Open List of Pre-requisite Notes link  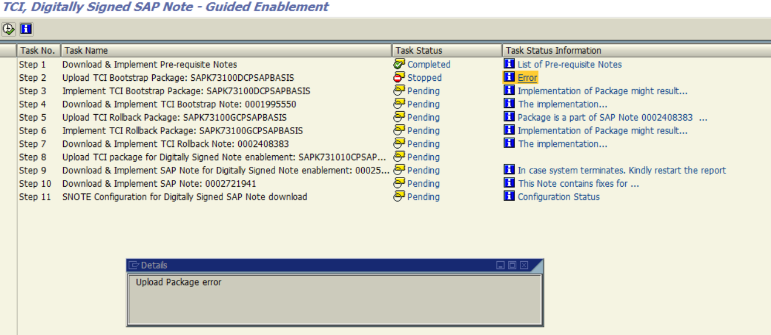[x=570, y=64]
